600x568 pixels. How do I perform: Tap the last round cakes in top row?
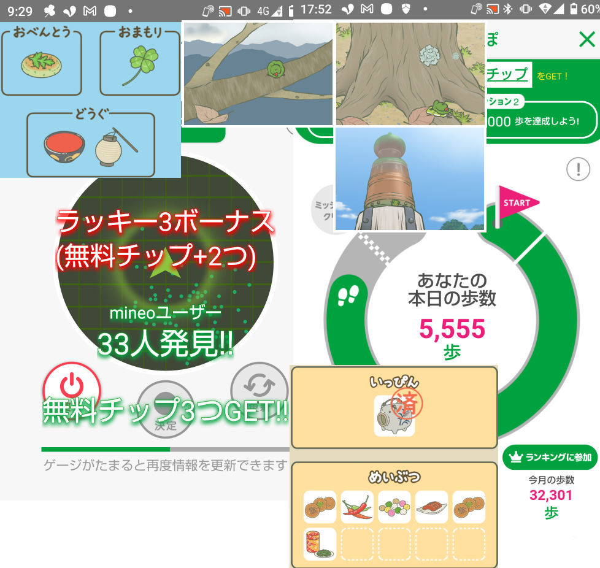point(469,507)
